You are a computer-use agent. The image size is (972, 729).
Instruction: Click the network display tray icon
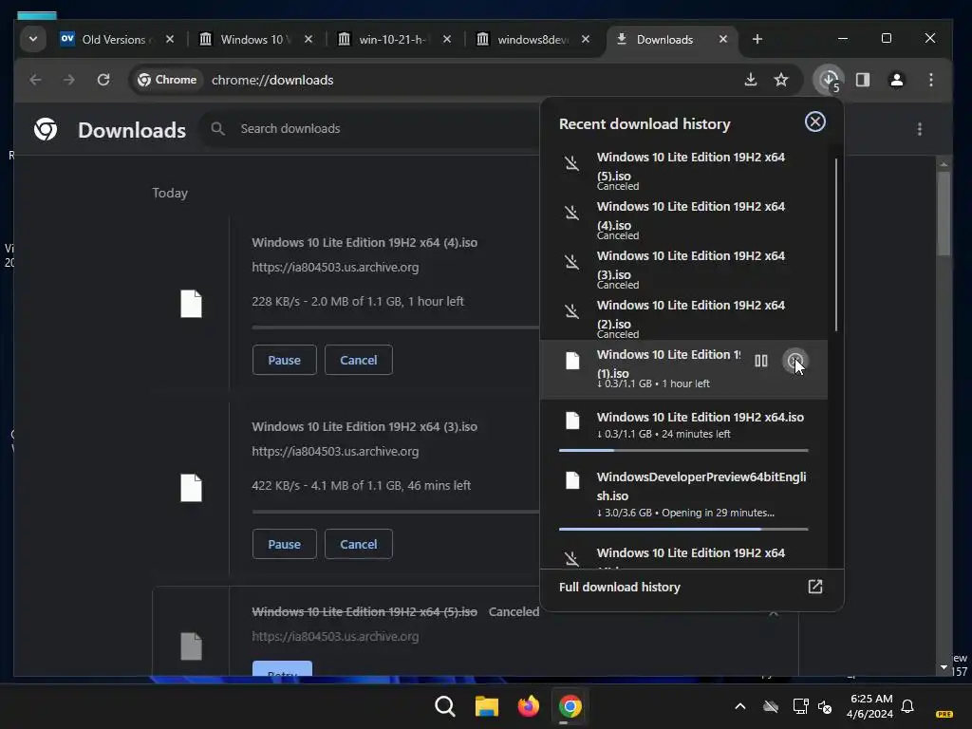pyautogui.click(x=800, y=706)
